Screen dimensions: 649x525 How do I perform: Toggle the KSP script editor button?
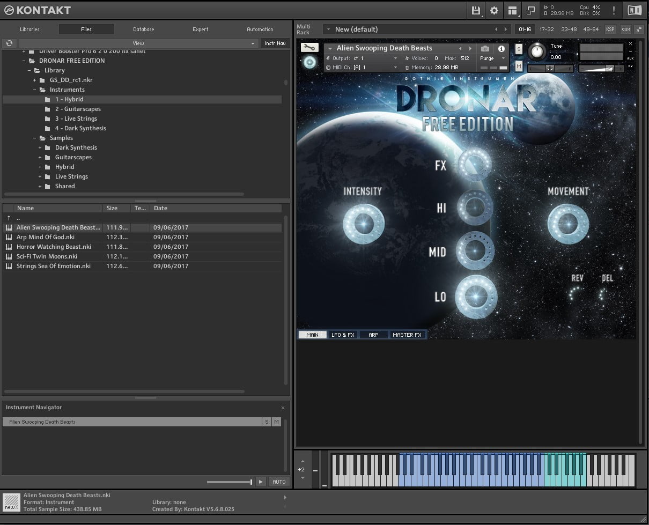tap(610, 29)
